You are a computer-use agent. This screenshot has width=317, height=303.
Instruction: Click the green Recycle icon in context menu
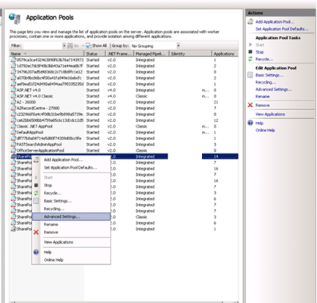click(x=36, y=193)
